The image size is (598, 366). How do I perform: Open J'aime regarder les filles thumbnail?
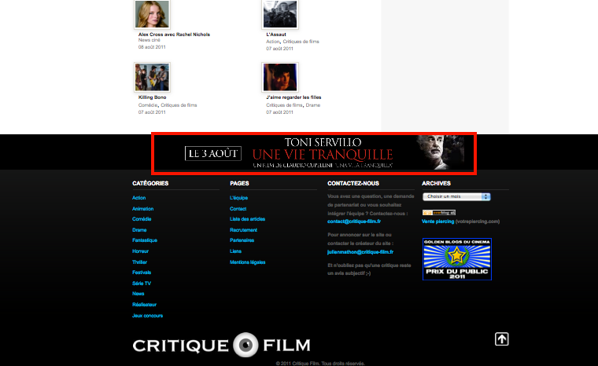coord(280,77)
